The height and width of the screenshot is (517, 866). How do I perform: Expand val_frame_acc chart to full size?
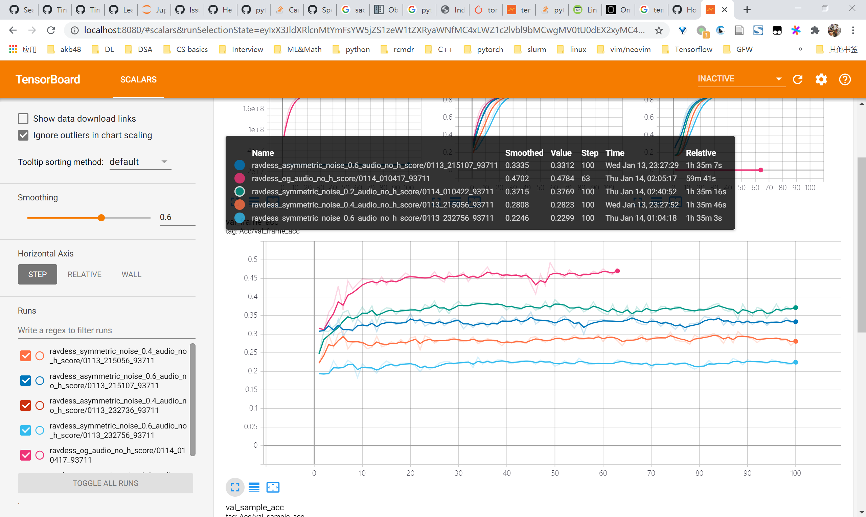(235, 487)
